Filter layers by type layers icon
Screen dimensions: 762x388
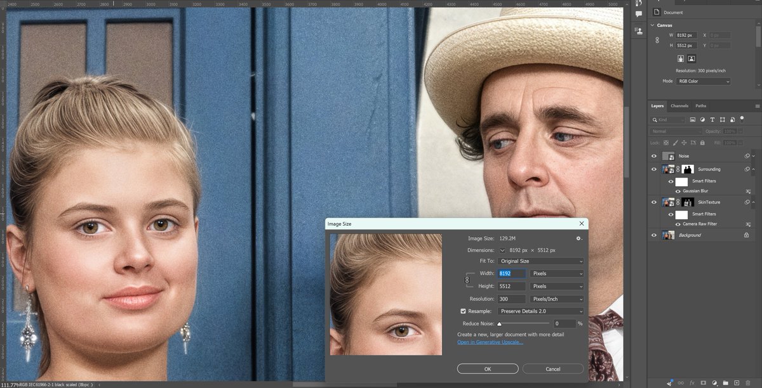point(712,119)
